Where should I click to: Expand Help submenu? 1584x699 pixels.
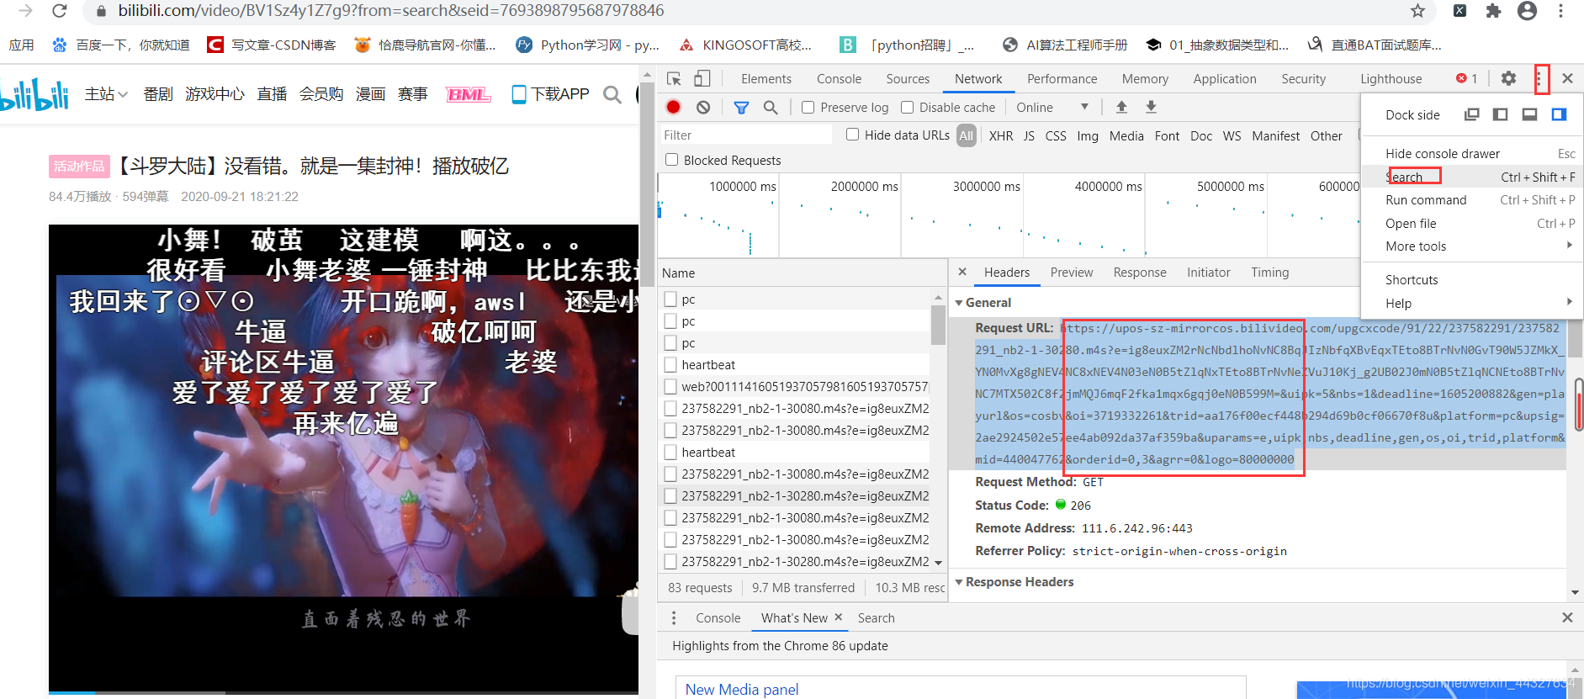(1472, 304)
